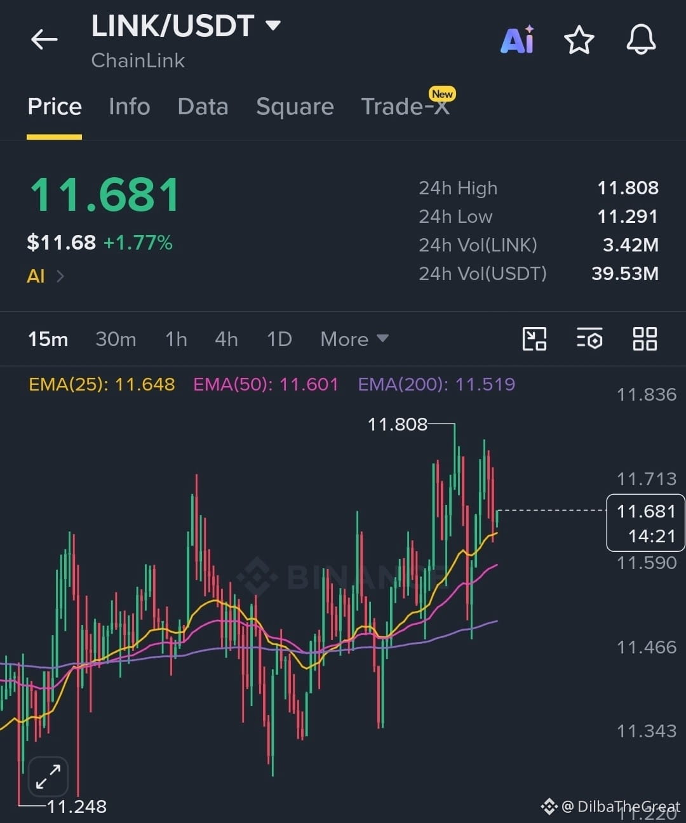Go back using the left arrow
Viewport: 686px width, 823px height.
pos(44,39)
